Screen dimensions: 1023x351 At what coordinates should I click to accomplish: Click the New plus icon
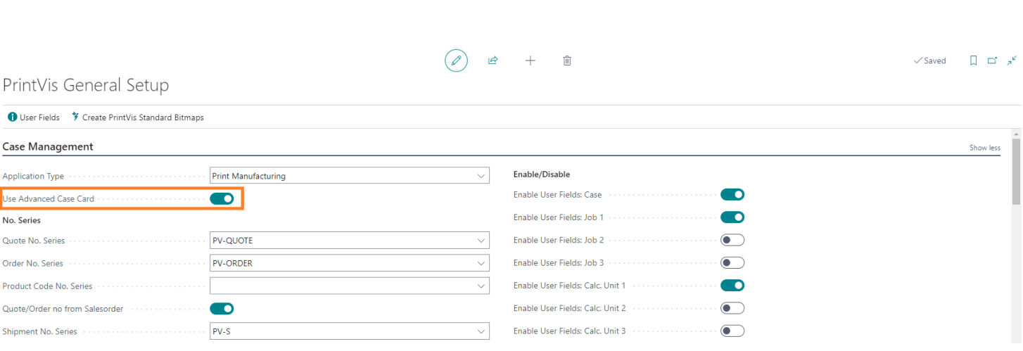point(530,60)
